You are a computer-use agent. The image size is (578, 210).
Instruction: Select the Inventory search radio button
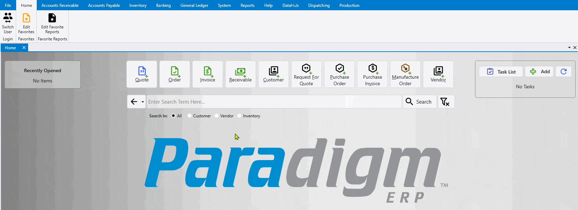click(x=239, y=116)
